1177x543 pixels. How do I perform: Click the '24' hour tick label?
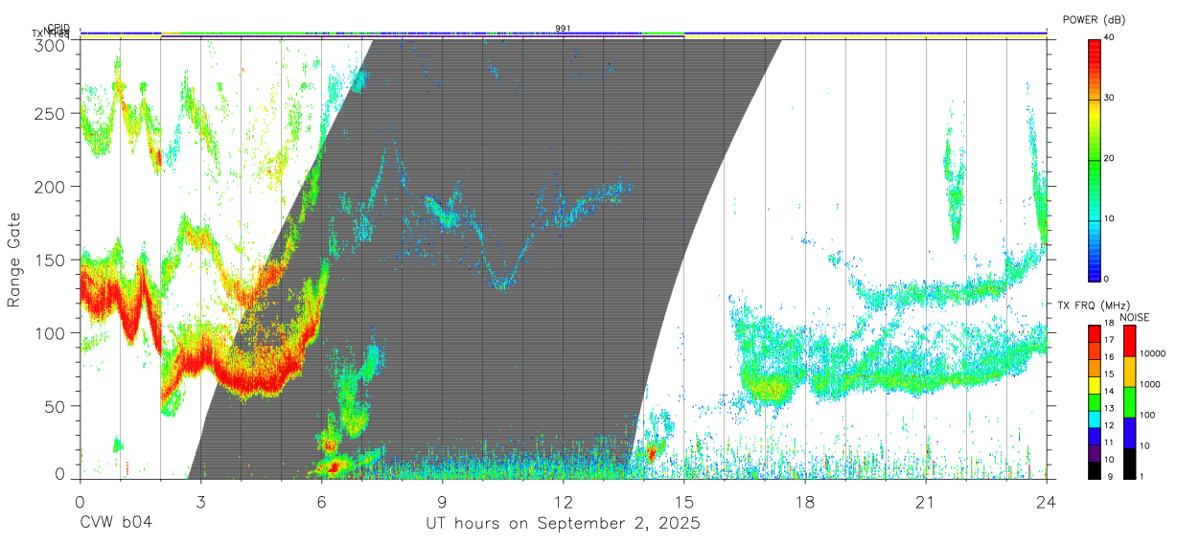(1046, 501)
